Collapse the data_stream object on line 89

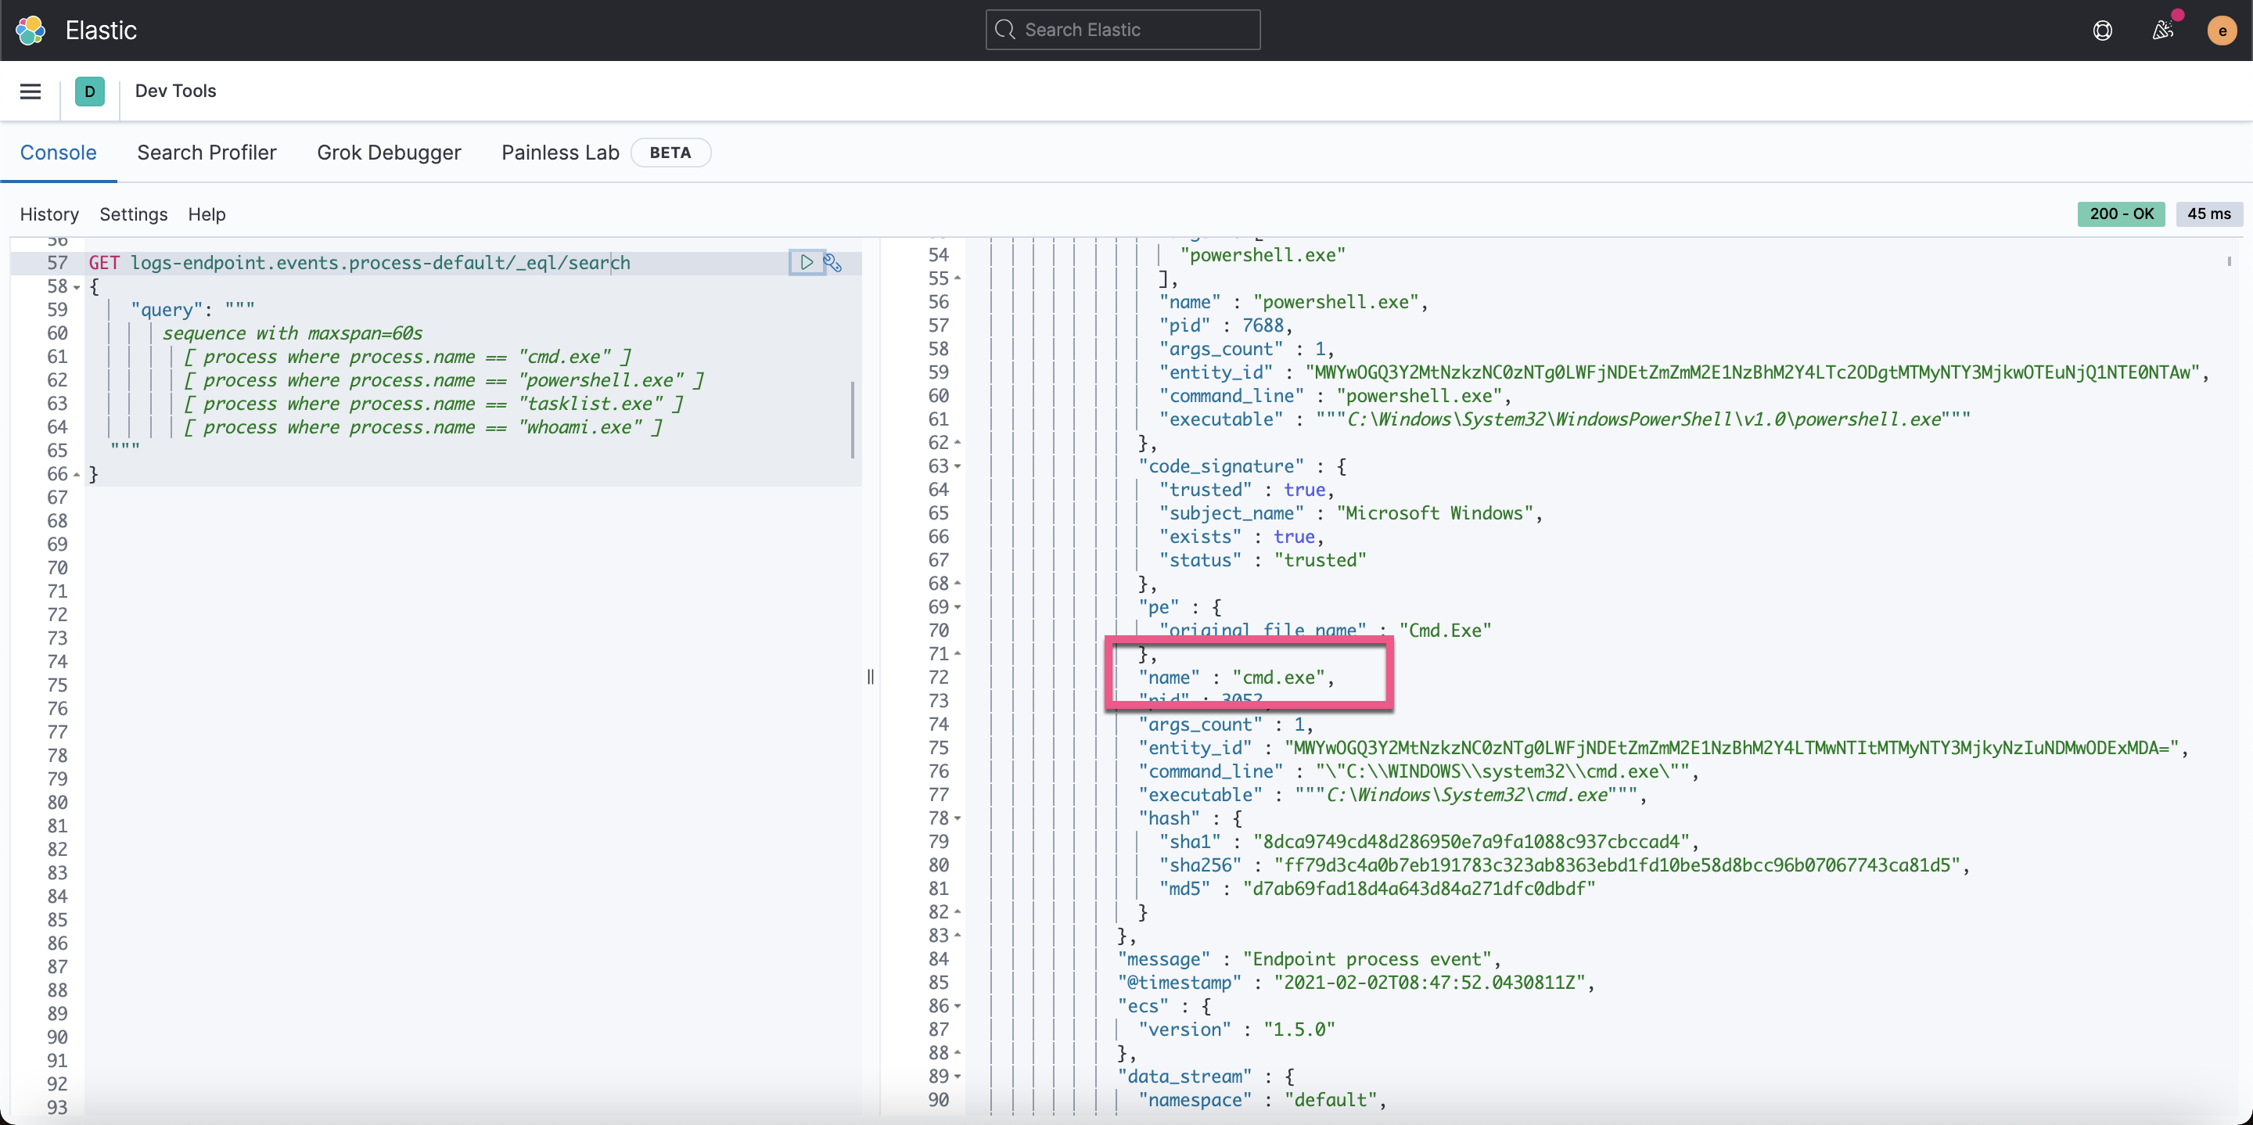tap(958, 1076)
